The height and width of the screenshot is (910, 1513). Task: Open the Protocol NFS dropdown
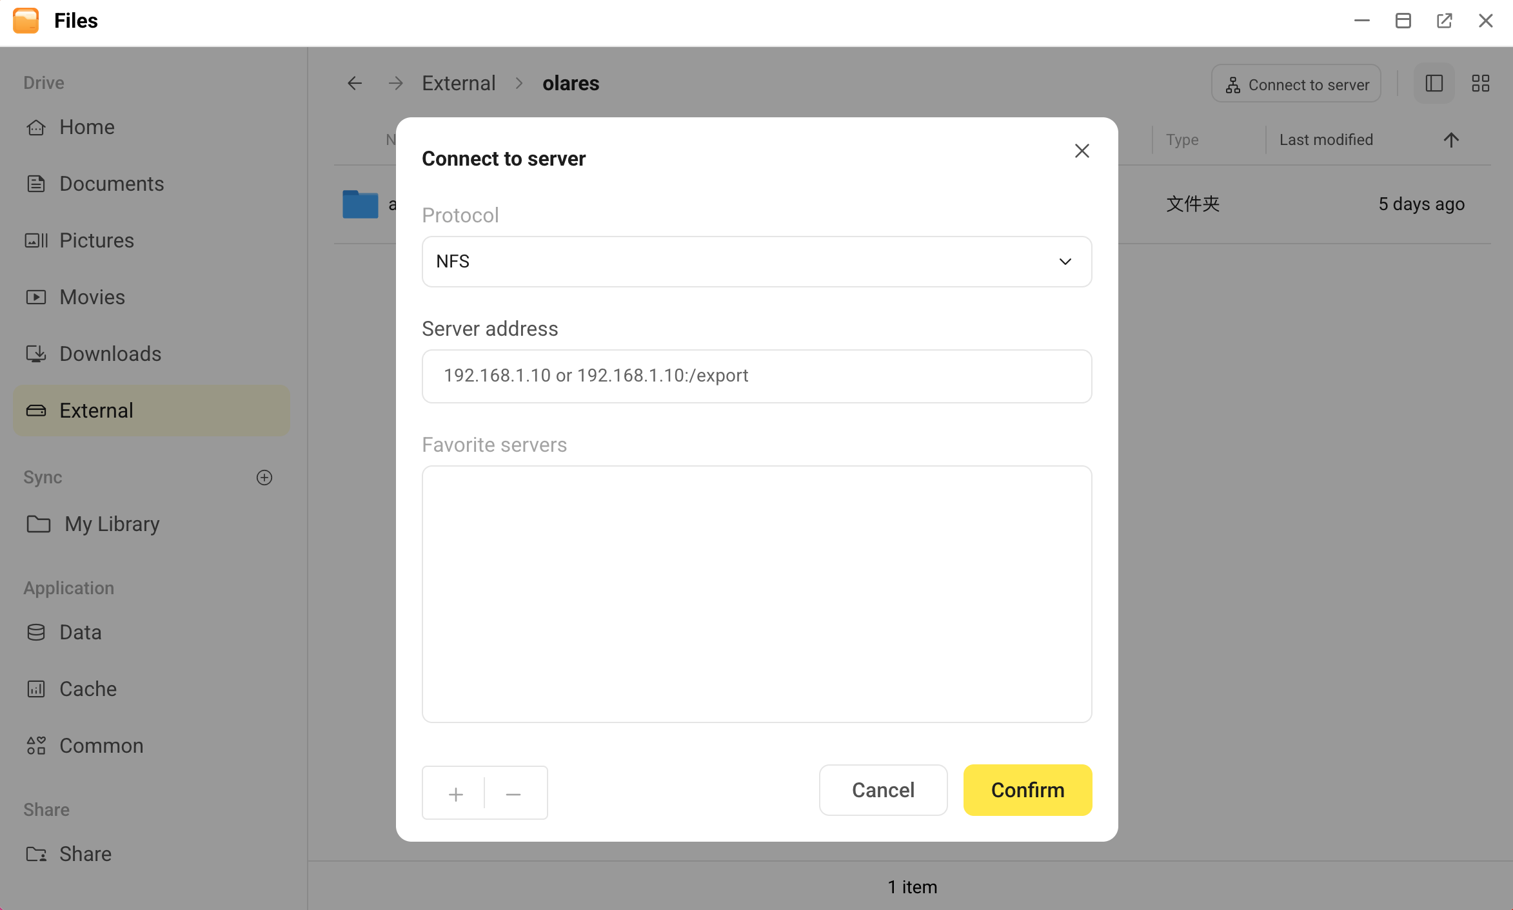coord(756,262)
